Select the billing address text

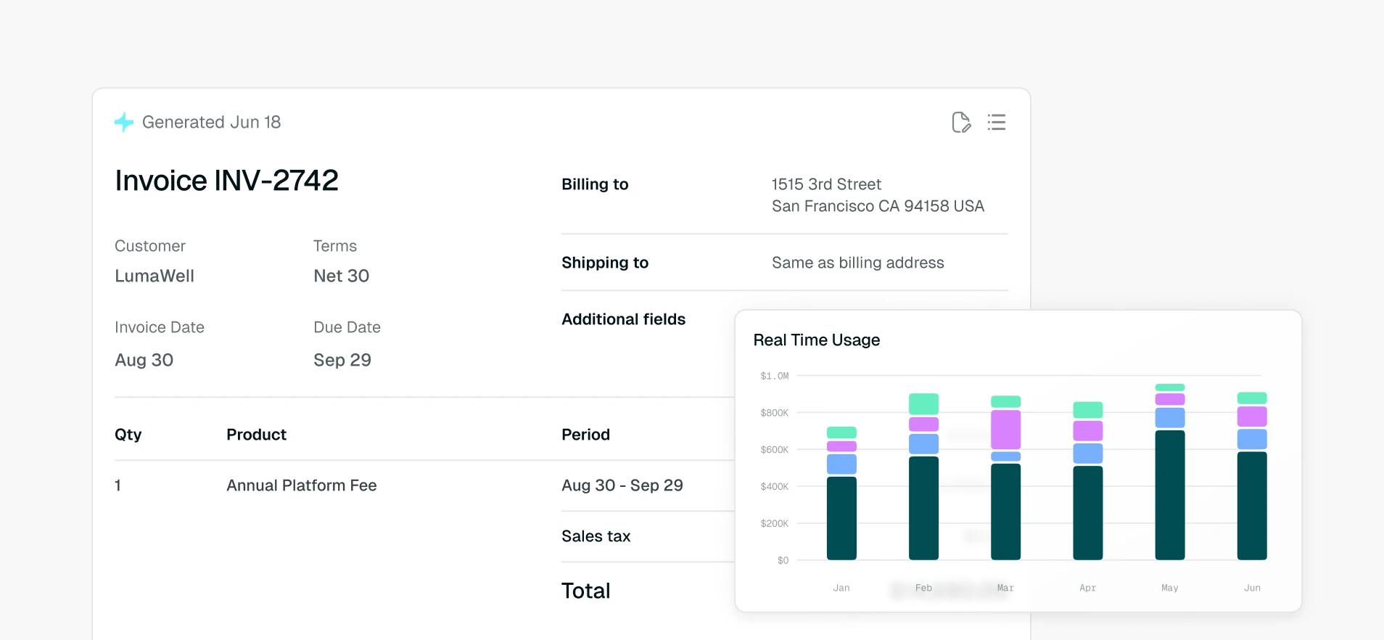pyautogui.click(x=878, y=195)
